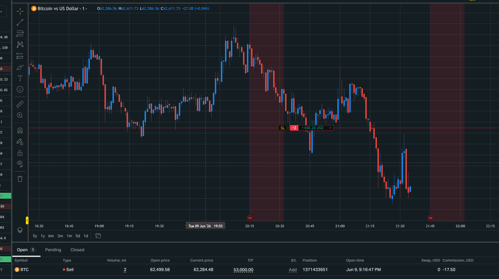Set chart range to 1y
This screenshot has width=499, height=279.
click(43, 236)
